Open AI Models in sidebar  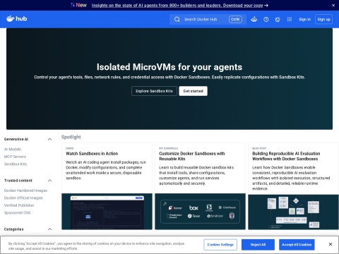coord(13,149)
